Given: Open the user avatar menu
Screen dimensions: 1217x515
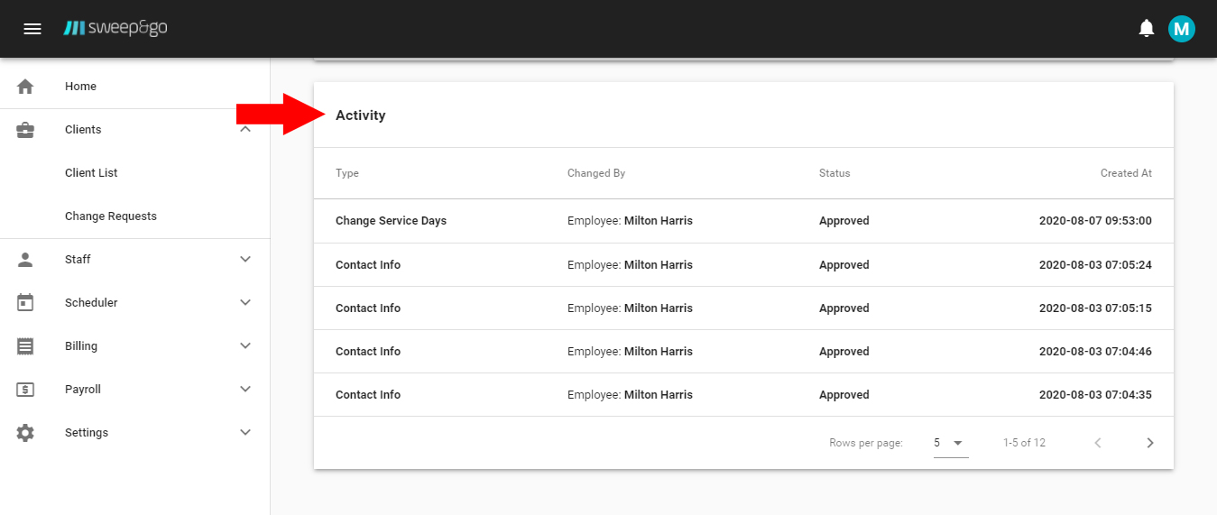Looking at the screenshot, I should pyautogui.click(x=1181, y=29).
